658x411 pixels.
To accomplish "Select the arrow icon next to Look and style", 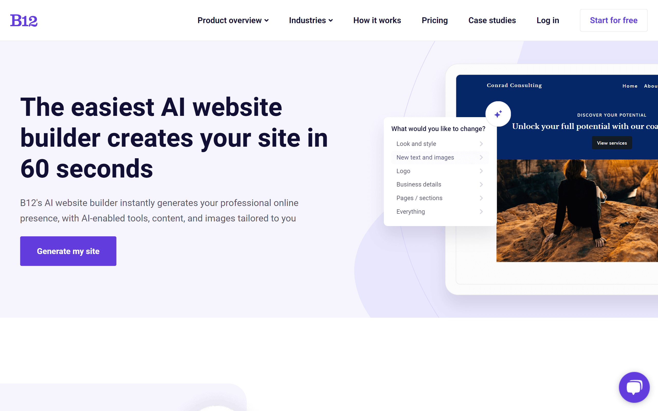I will coord(482,144).
